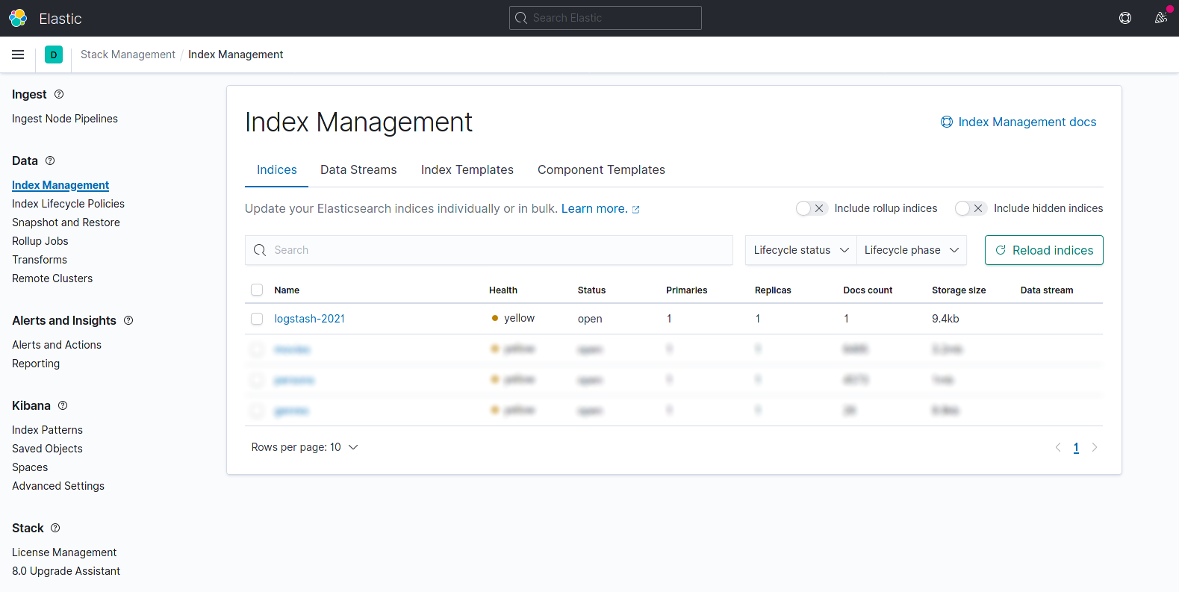Open the help menu lifebuoy icon
This screenshot has width=1179, height=592.
click(x=1125, y=18)
